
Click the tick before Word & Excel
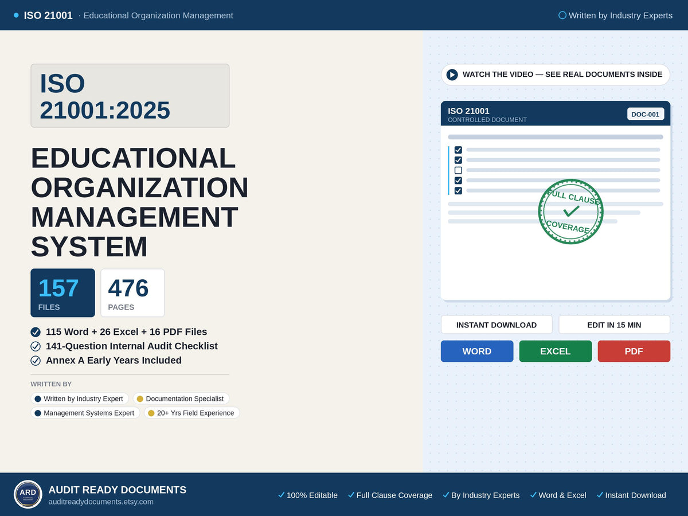coord(533,495)
